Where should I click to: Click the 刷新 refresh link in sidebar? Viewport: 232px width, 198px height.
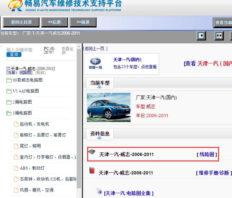[41, 72]
